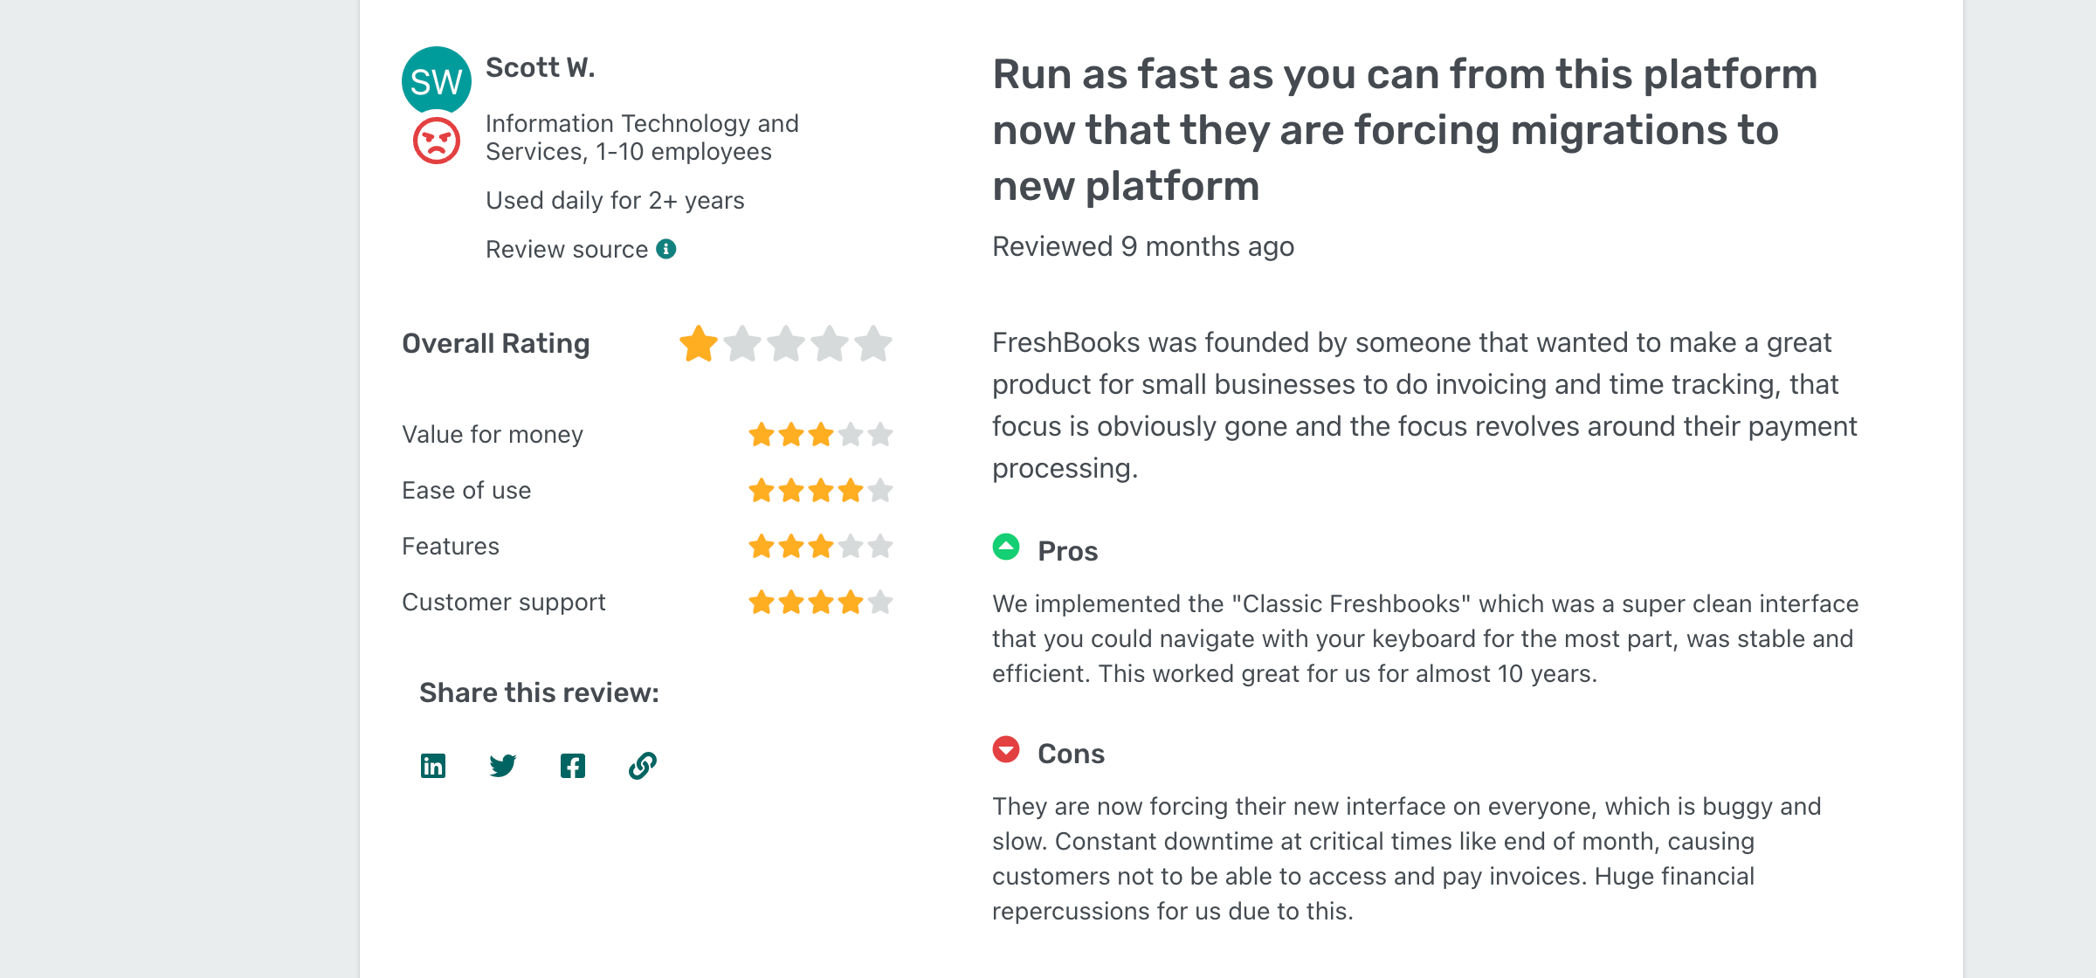Screen dimensions: 2096x978
Task: Copy the review link using the chain icon
Action: click(x=642, y=766)
